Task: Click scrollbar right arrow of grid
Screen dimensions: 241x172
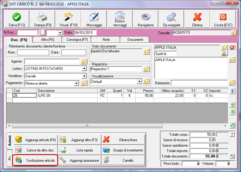Action: pyautogui.click(x=225, y=126)
